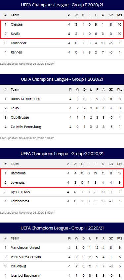Open the Krasnodar team entry

coord(19,43)
